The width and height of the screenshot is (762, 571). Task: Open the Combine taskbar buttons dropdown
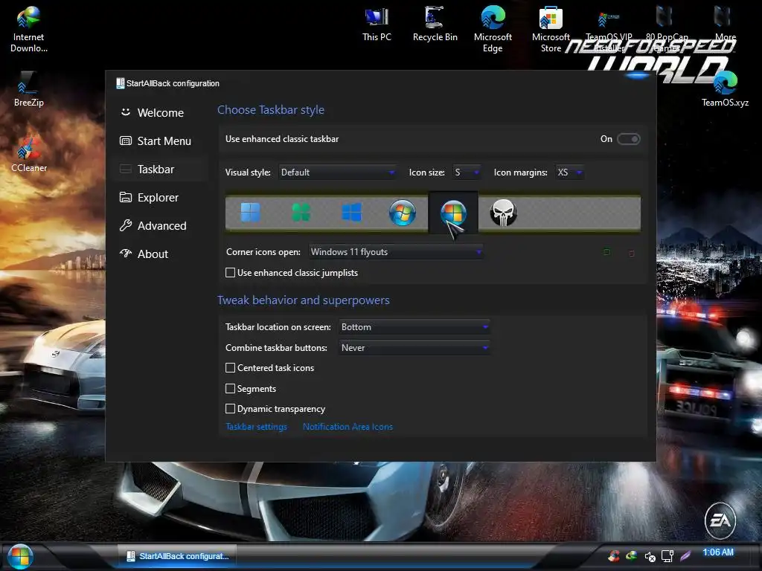pos(414,348)
